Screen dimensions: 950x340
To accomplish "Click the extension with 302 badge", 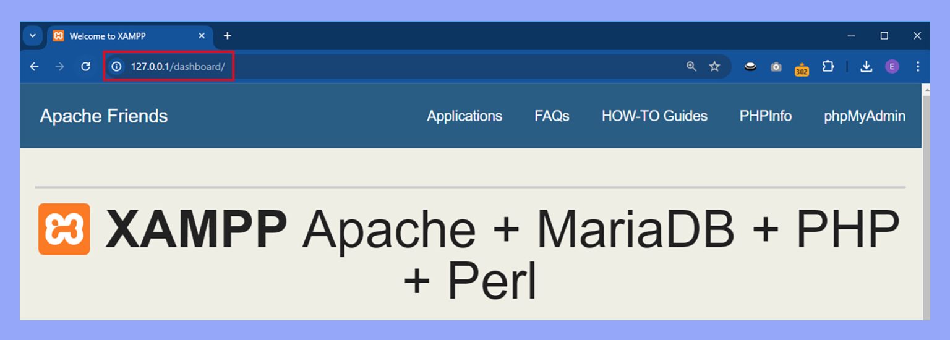I will 802,68.
